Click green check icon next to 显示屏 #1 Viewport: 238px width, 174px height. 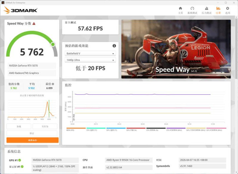coord(22,167)
